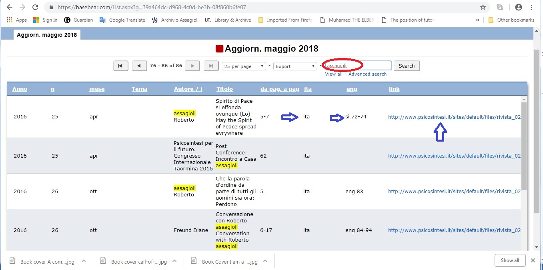
Task: Expand the Export dropdown
Action: (x=295, y=66)
